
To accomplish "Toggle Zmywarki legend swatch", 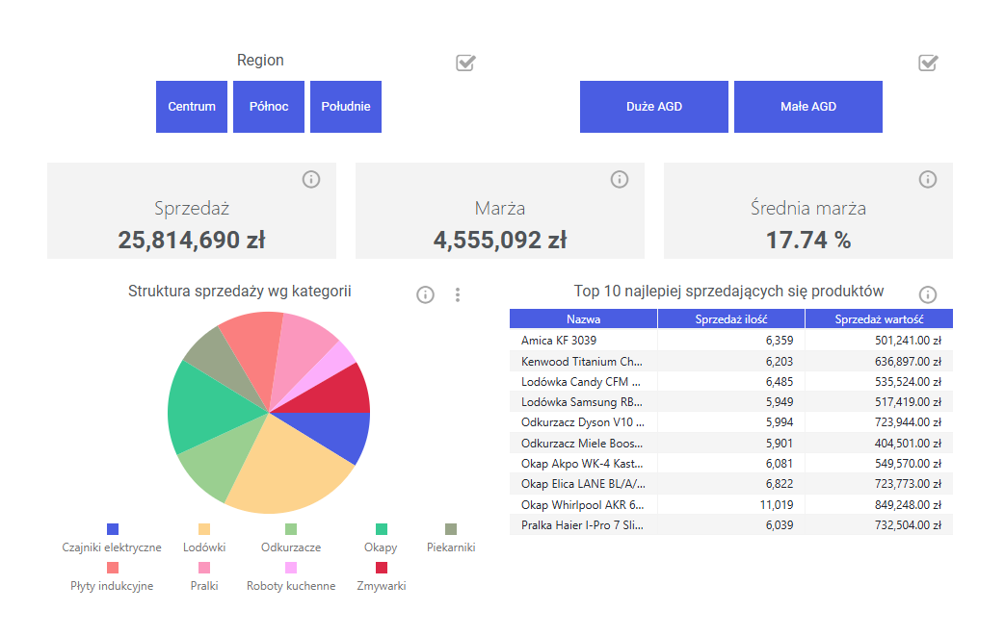I will click(x=382, y=568).
